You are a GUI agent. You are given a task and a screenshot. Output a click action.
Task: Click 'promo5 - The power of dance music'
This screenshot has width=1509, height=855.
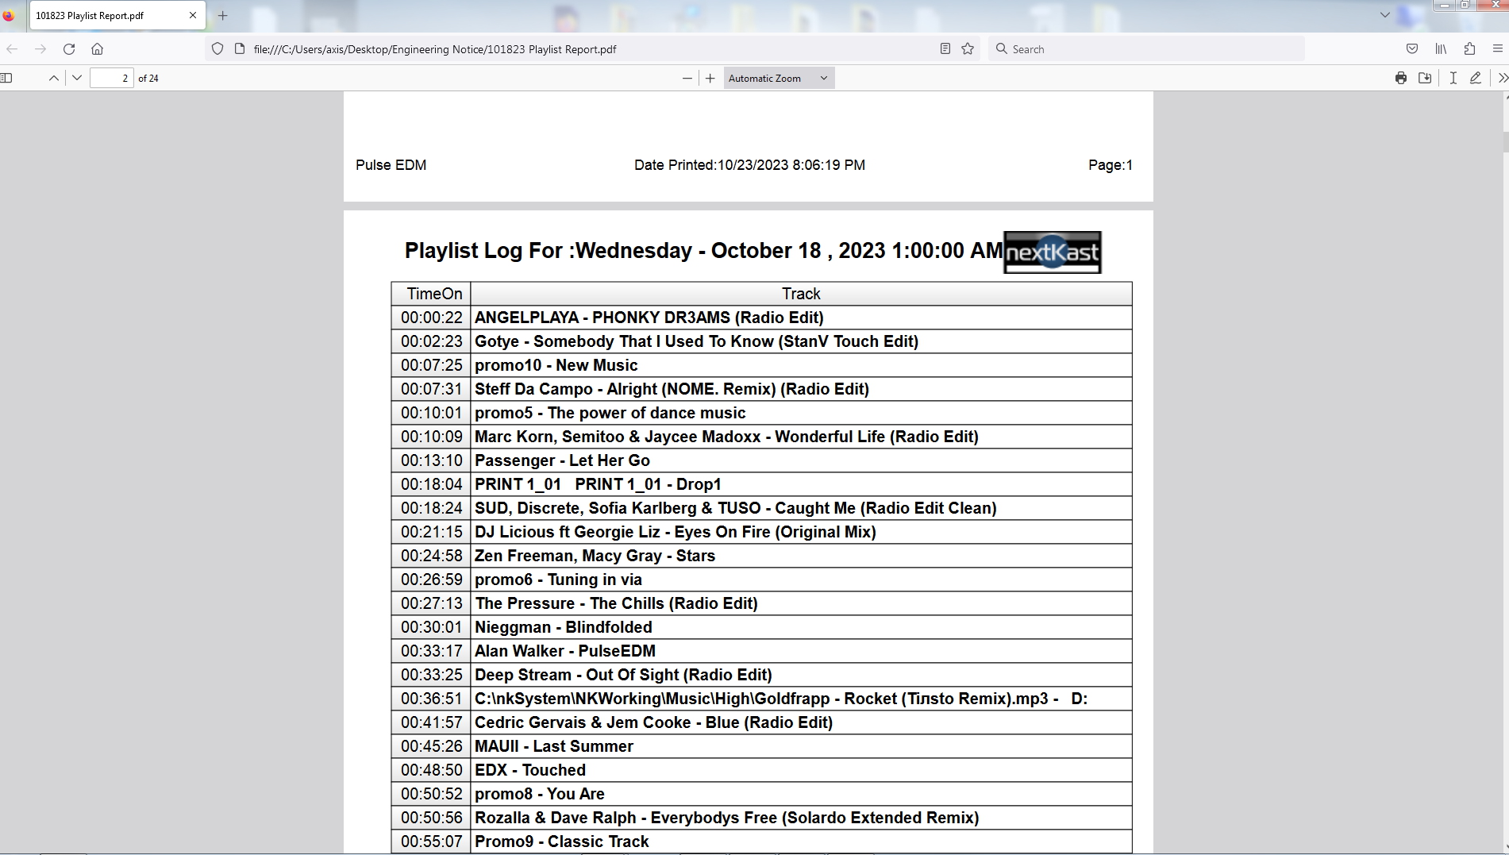(761, 413)
